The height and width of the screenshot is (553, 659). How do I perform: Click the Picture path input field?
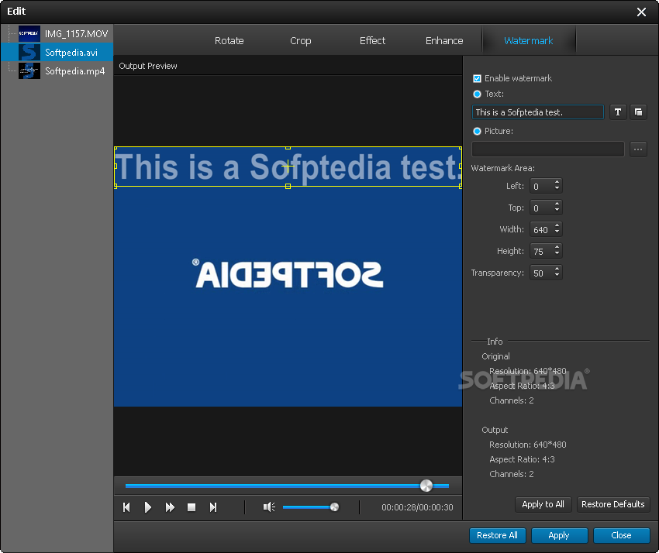[547, 149]
